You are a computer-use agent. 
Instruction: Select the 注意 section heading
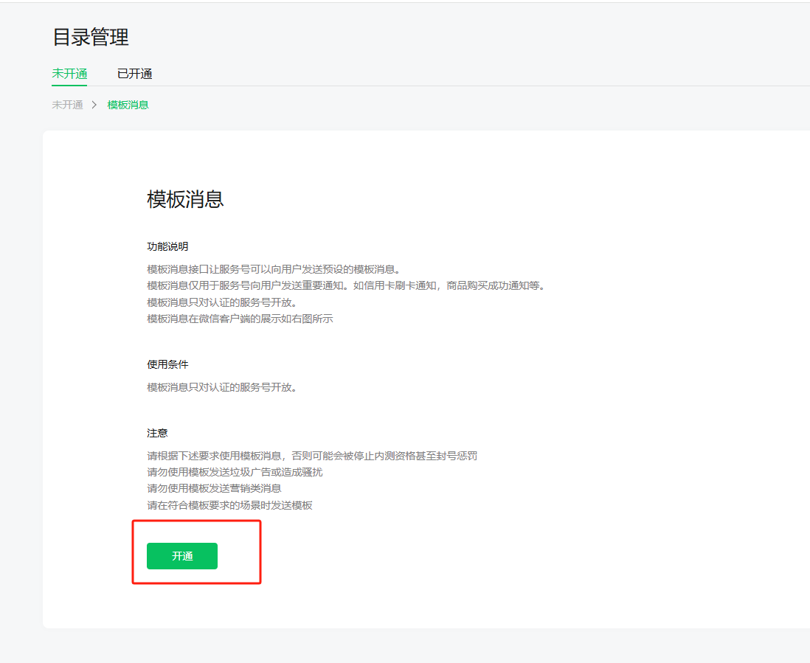pyautogui.click(x=157, y=433)
